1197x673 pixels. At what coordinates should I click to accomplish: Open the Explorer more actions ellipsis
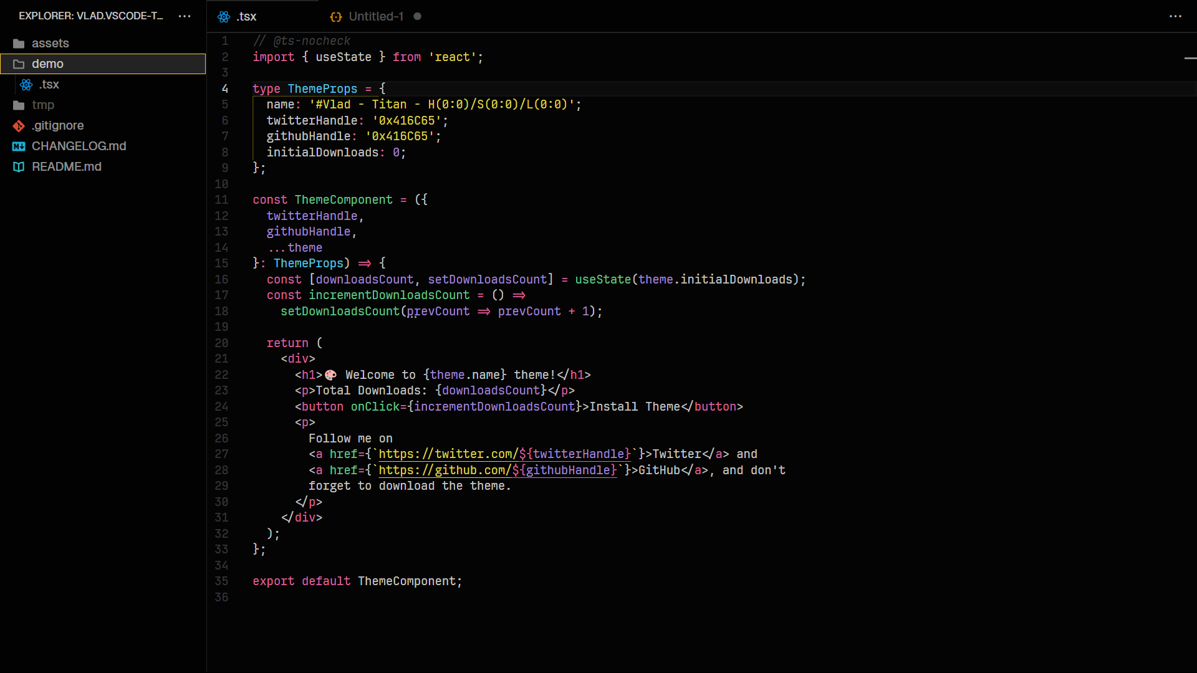185,16
